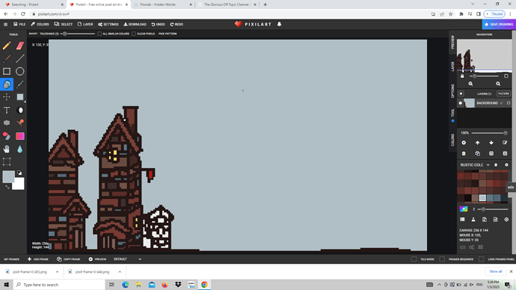Select the Eraser tool
This screenshot has height=290, width=516.
(20, 46)
